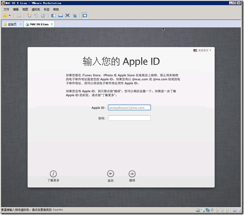244x215 pixels.
Task: Click the hard disk status bar icon
Action: [198, 210]
